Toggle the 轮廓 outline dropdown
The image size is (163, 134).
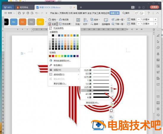[x=53, y=24]
